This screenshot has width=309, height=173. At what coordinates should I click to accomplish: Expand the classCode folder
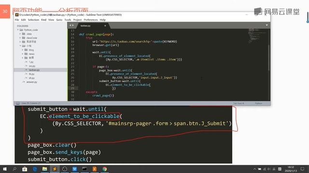pyautogui.click(x=20, y=37)
